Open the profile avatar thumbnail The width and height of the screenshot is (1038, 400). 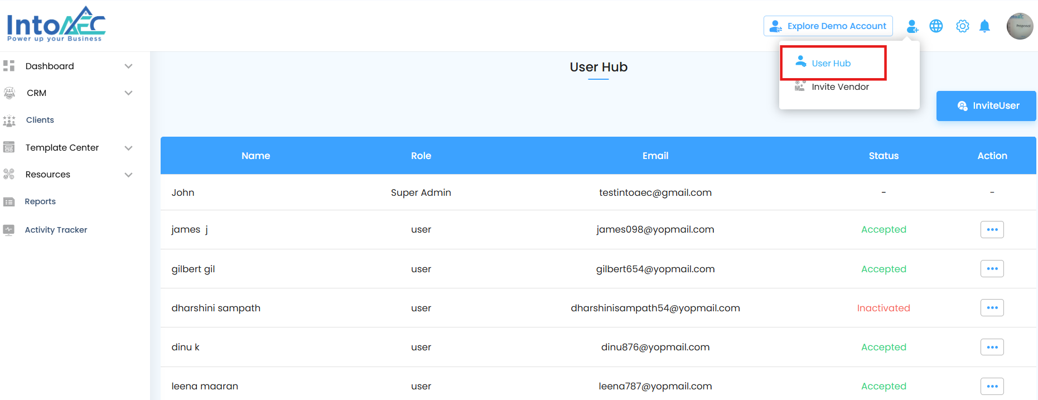[1020, 26]
